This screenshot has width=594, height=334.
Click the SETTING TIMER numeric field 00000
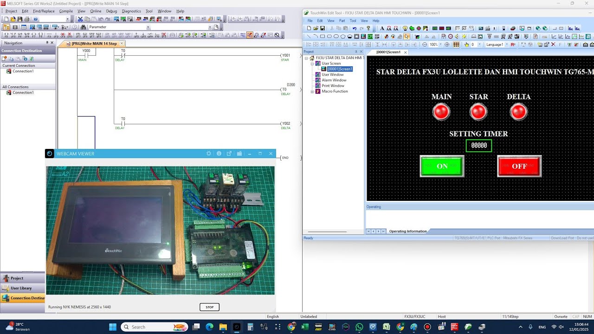click(x=479, y=146)
